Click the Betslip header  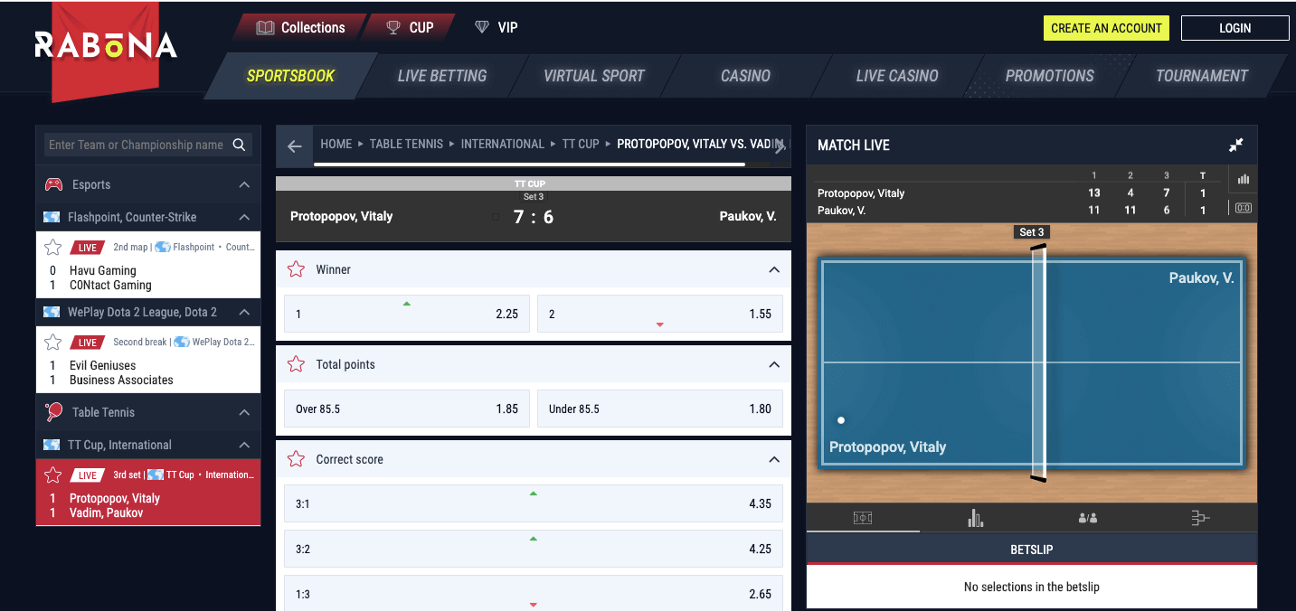(1032, 549)
